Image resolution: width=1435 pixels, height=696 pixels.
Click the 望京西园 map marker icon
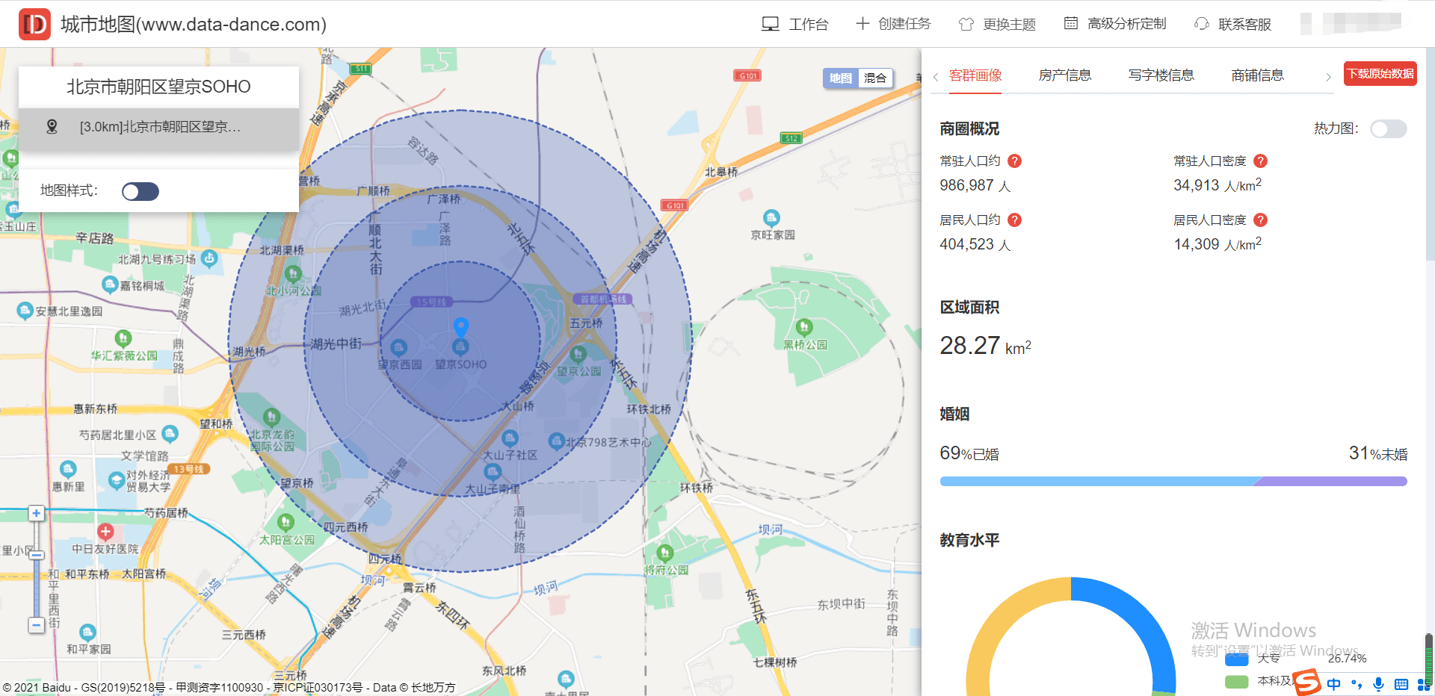coord(399,347)
